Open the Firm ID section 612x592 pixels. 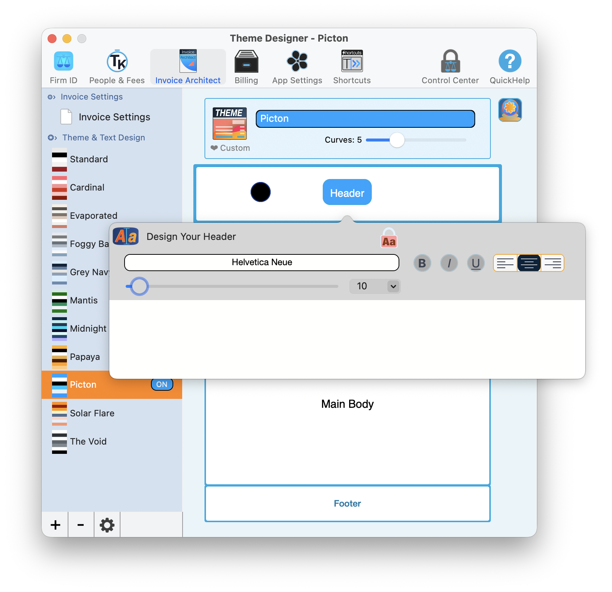(63, 66)
